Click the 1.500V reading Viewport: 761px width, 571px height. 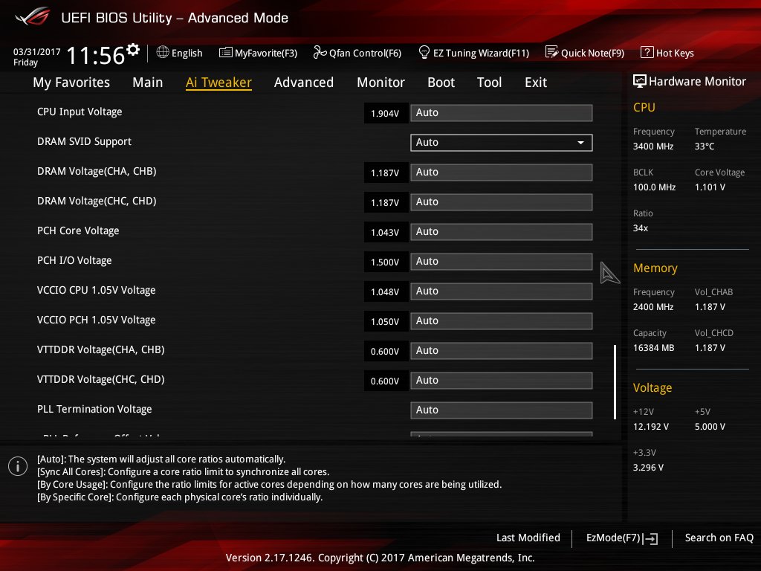pyautogui.click(x=385, y=262)
